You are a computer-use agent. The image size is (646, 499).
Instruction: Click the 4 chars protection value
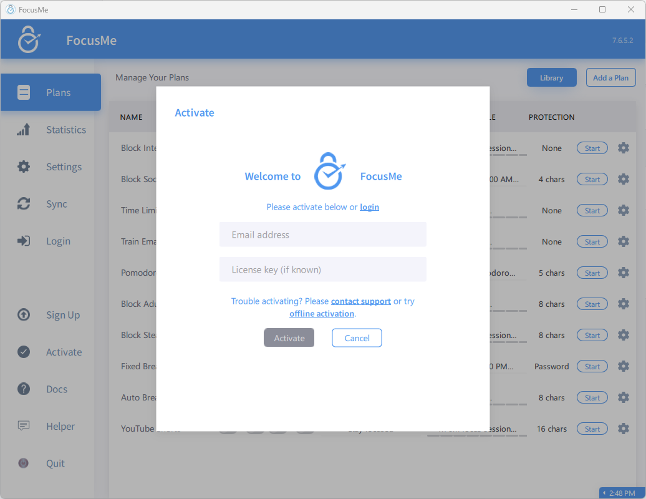click(x=551, y=179)
